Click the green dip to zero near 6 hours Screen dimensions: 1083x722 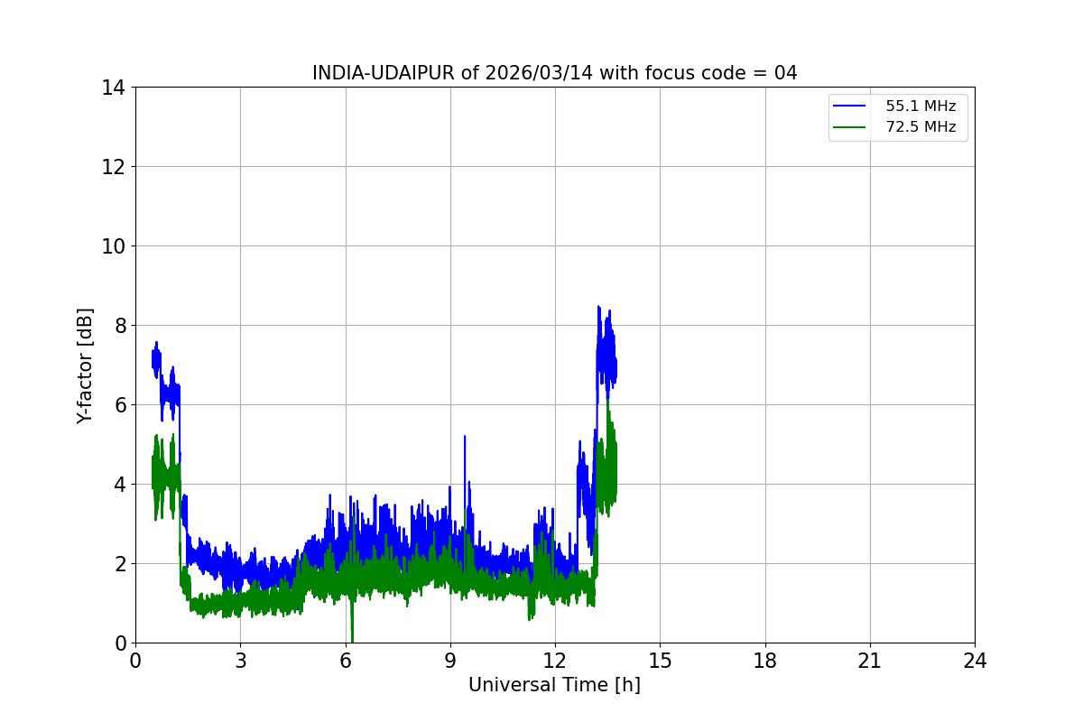[352, 639]
